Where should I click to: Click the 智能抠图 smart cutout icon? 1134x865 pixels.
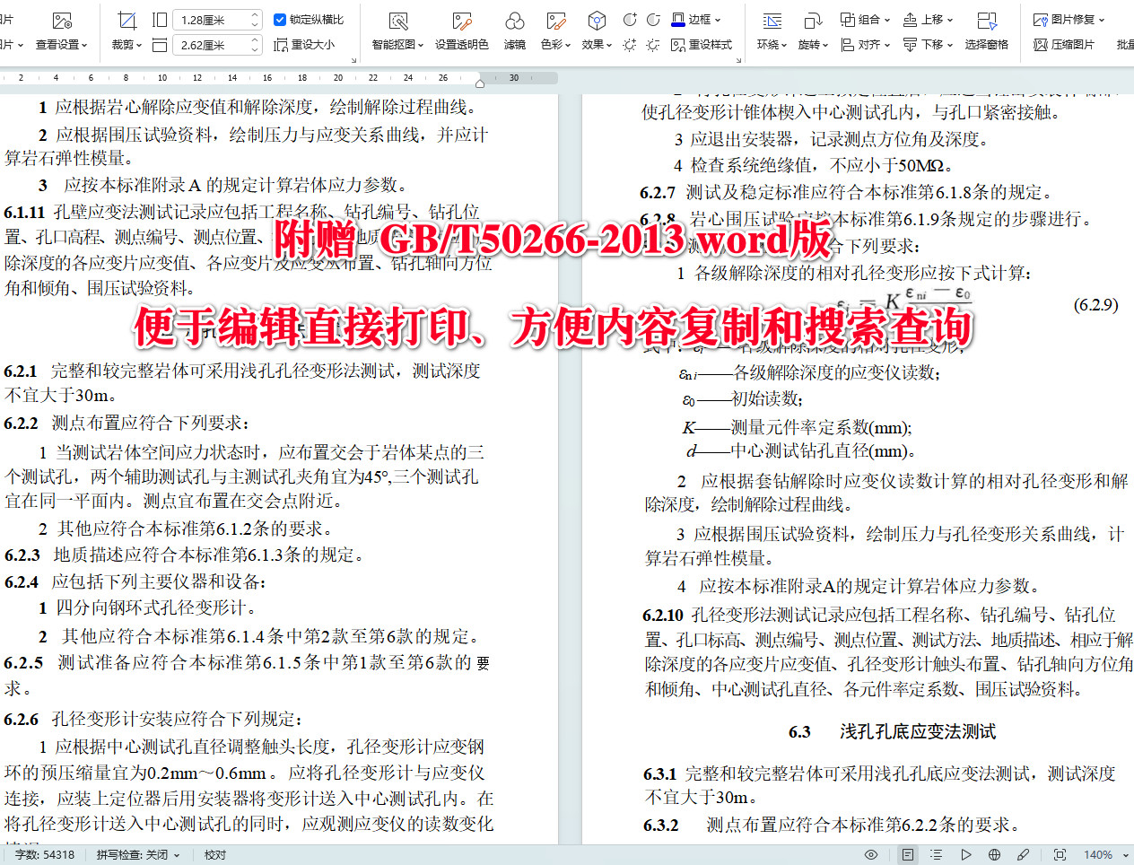(x=398, y=20)
